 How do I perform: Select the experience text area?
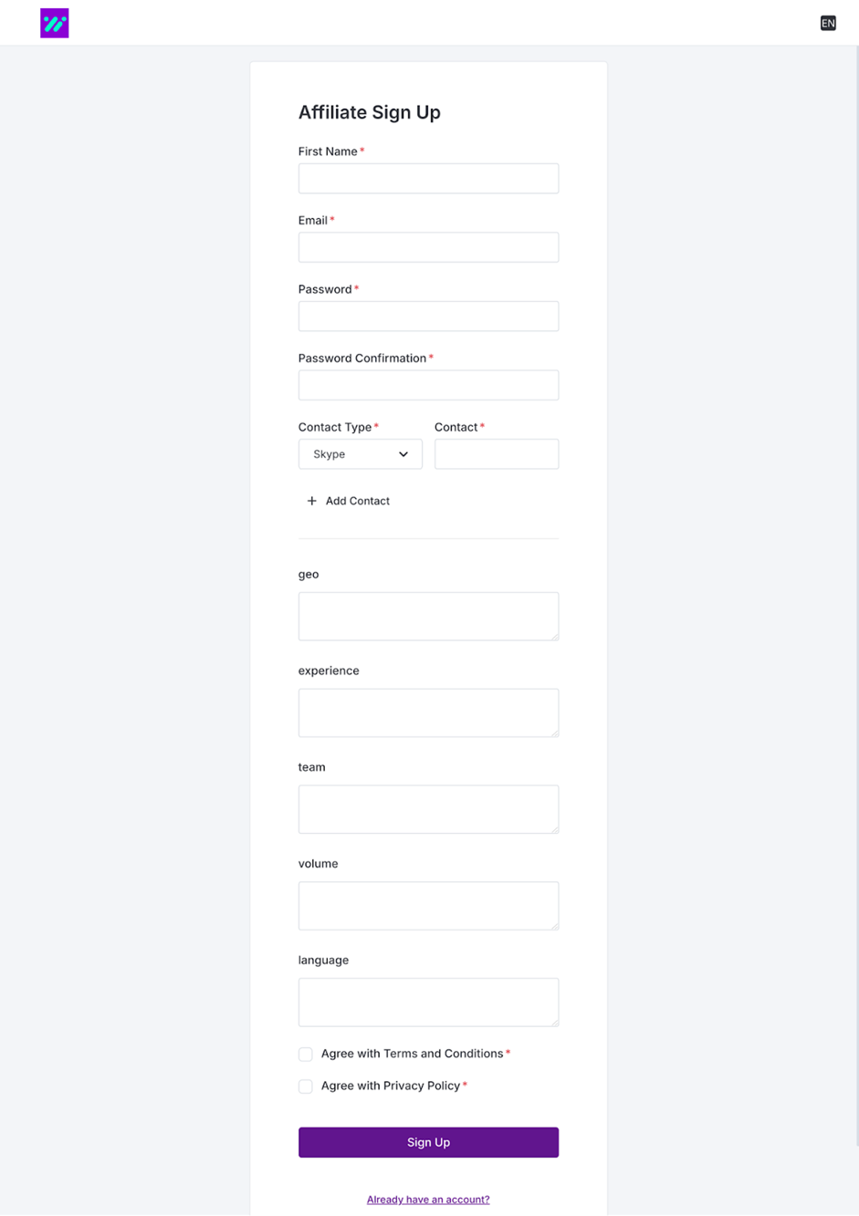pyautogui.click(x=428, y=712)
